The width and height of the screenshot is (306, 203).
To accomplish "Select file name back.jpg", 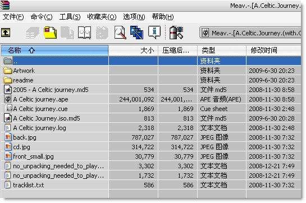I will [25, 137].
